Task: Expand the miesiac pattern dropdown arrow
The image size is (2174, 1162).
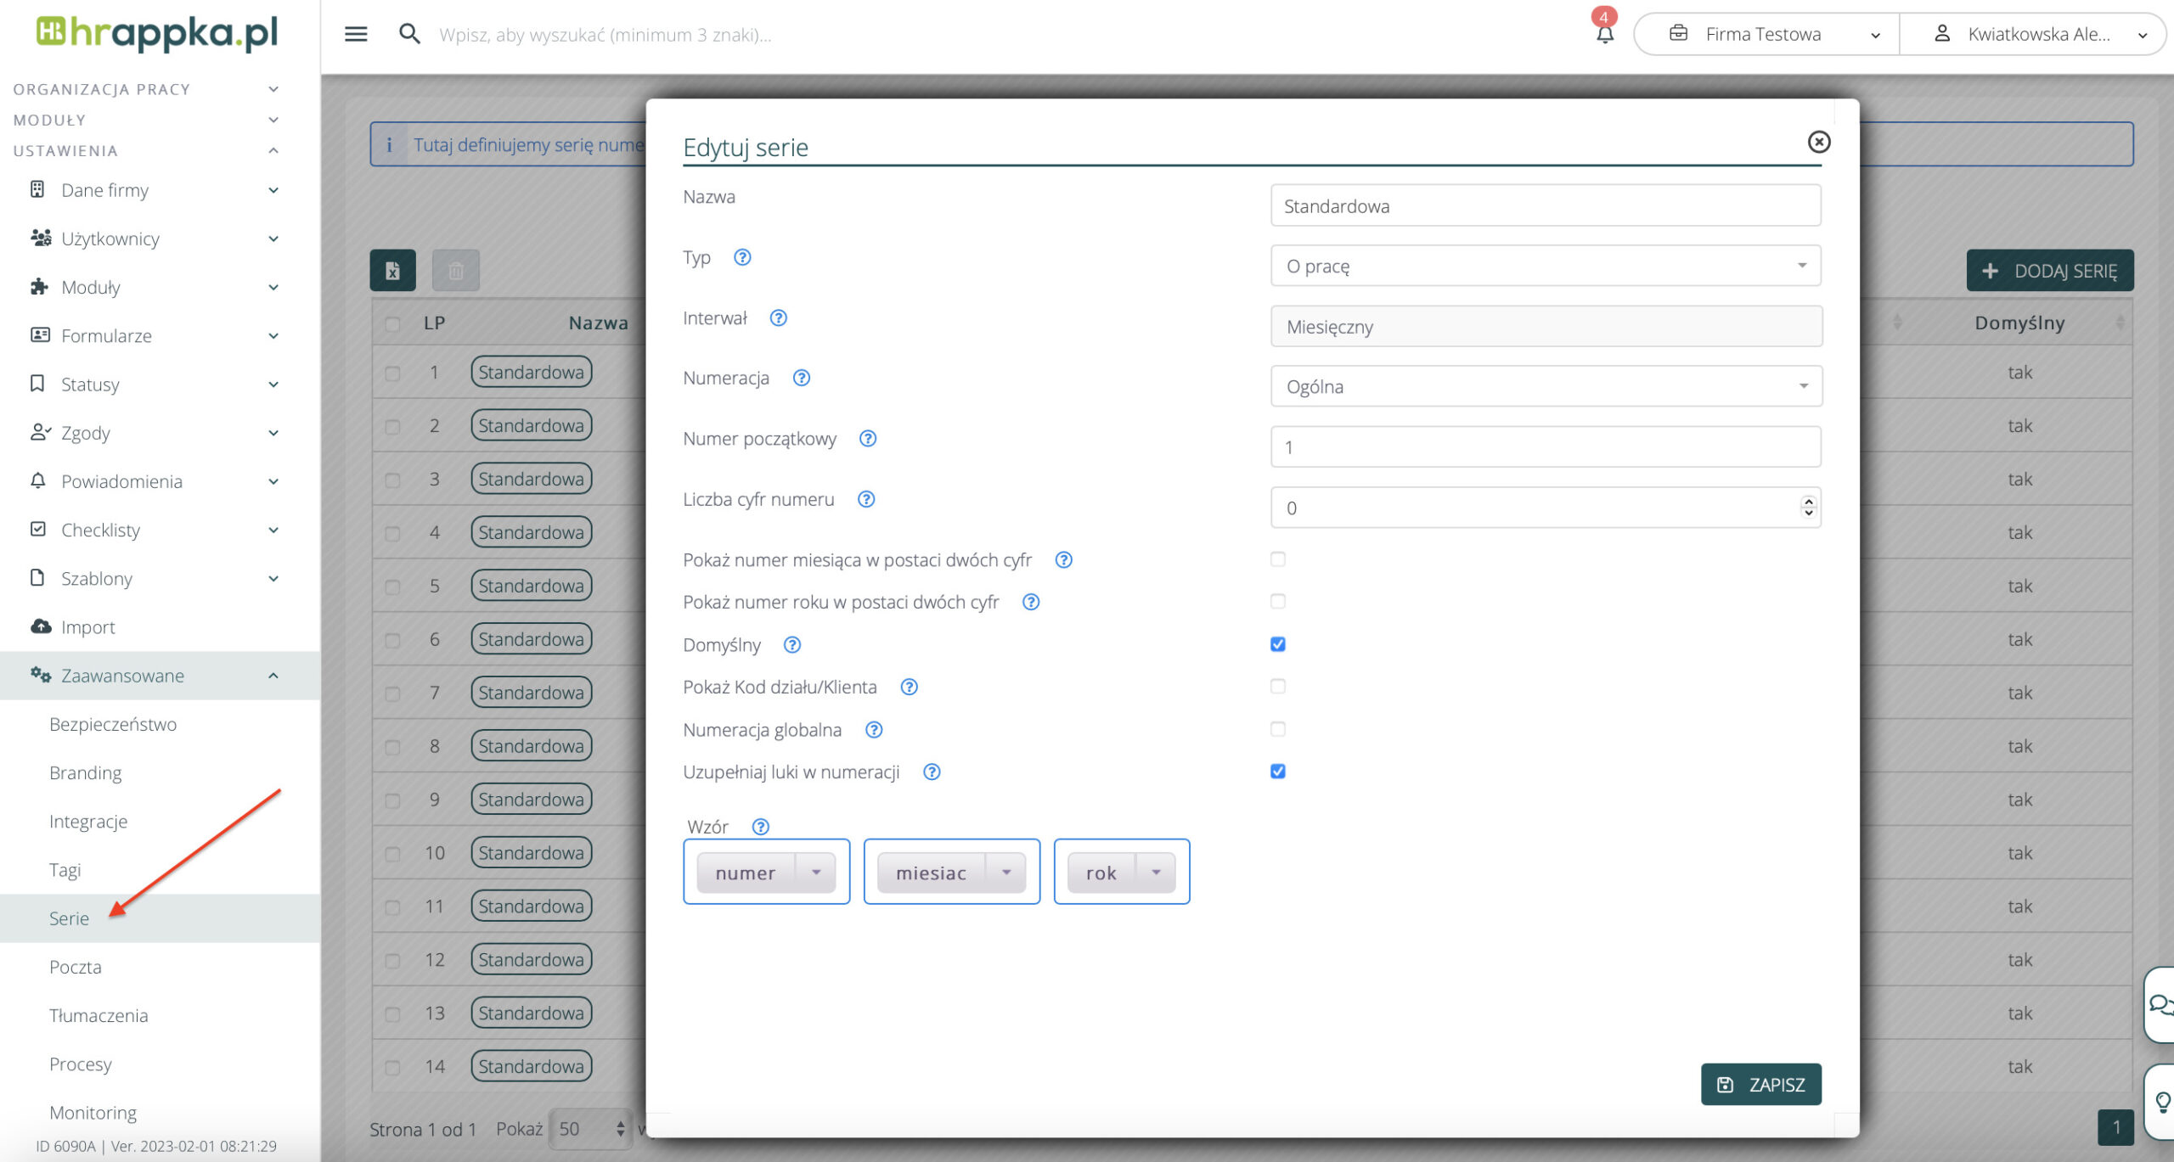Action: coord(1006,873)
